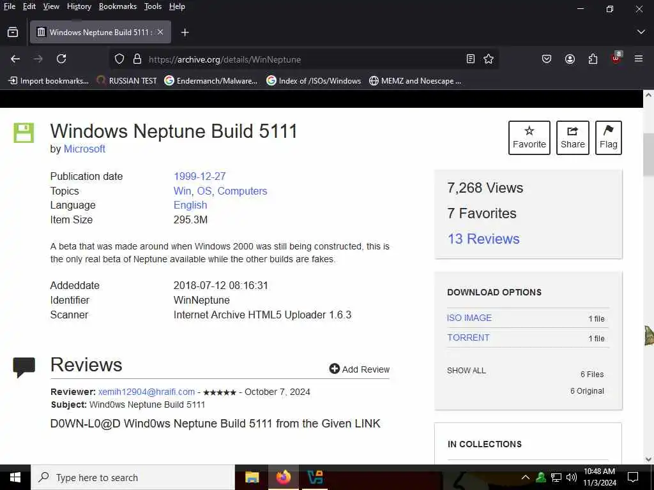This screenshot has height=490, width=654.
Task: Open the RUSSIAN TEST bookmark
Action: [x=127, y=81]
